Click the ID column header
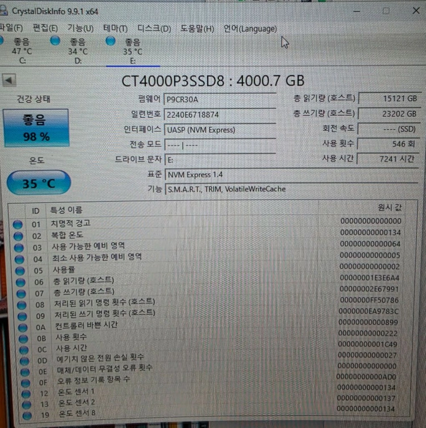The width and height of the screenshot is (426, 428). click(36, 211)
